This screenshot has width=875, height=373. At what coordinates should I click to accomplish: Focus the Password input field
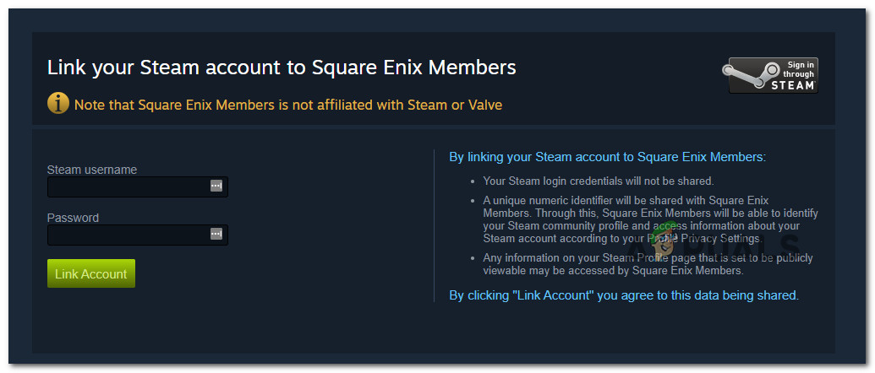click(127, 235)
